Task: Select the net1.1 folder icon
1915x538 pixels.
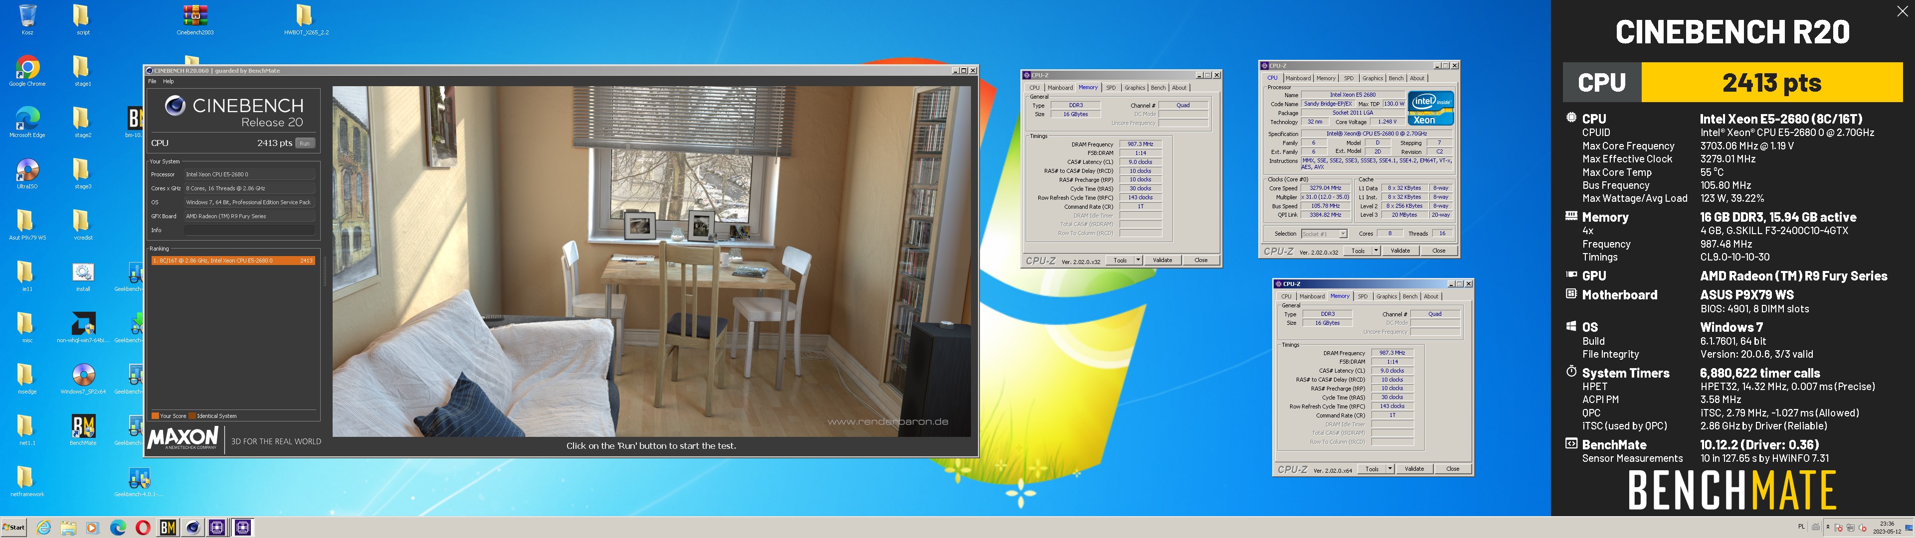Action: point(27,430)
